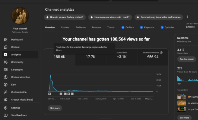Image resolution: width=198 pixels, height=120 pixels.
Task: Click the 'Patrimonio Dorado' channel name
Action: point(20,32)
